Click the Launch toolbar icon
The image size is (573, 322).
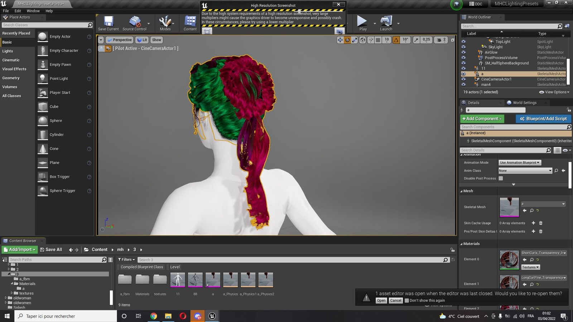pyautogui.click(x=386, y=23)
